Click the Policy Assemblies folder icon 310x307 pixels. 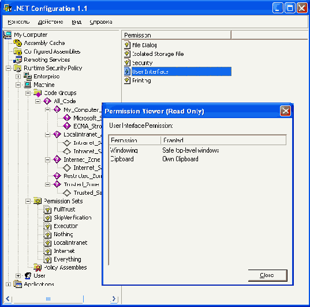coord(38,267)
